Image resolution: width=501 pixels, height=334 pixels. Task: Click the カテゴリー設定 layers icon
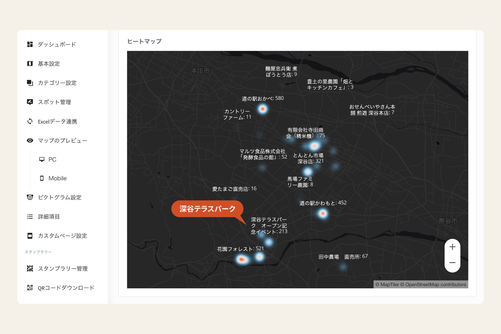30,83
